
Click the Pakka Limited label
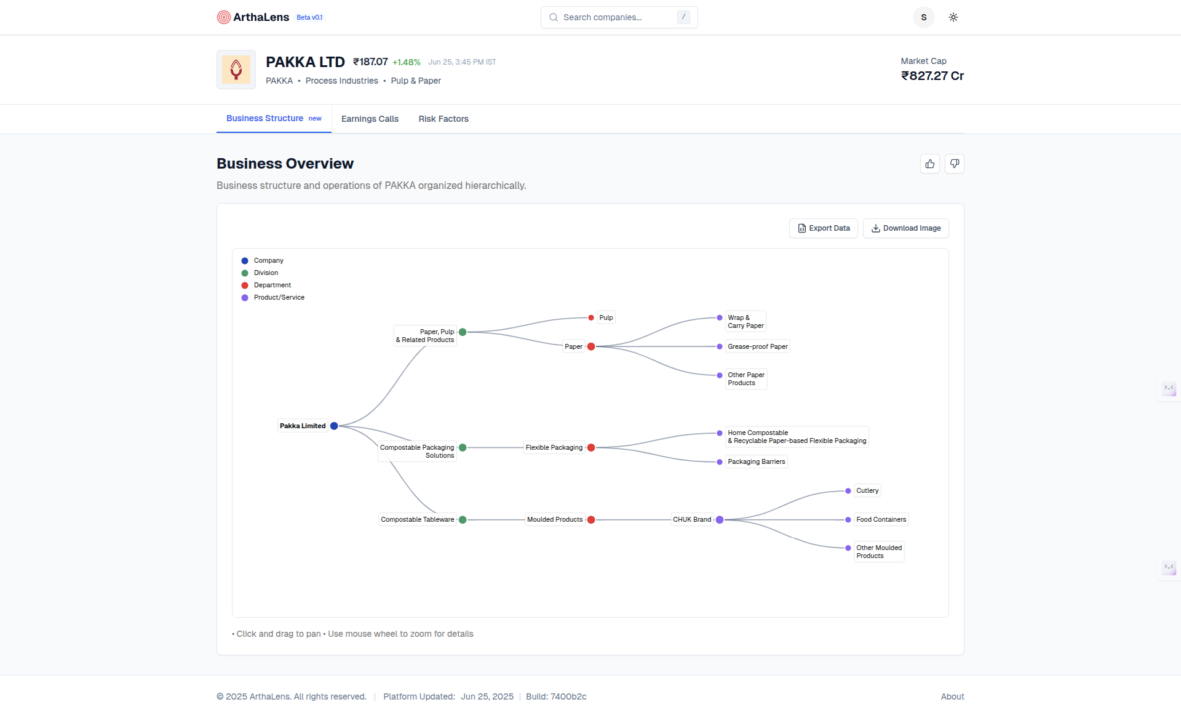click(303, 426)
